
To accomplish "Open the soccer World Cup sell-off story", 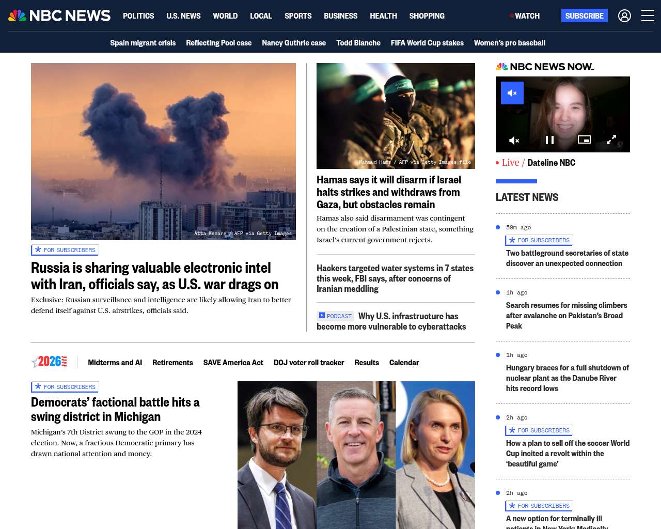I will 568,454.
